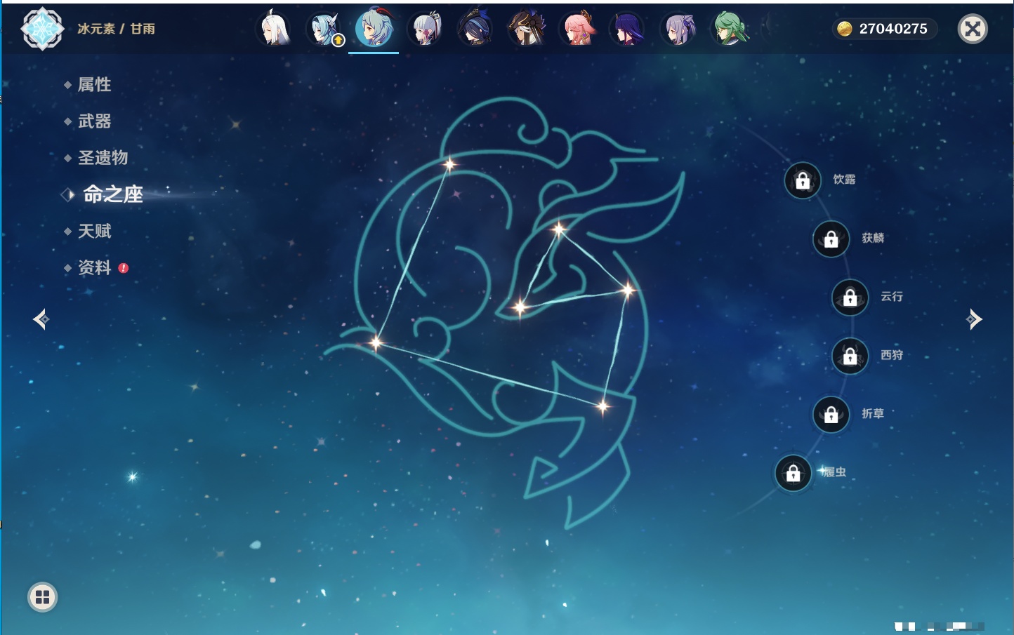View the locked 履虫 constellation node
The image size is (1014, 635).
click(x=794, y=473)
